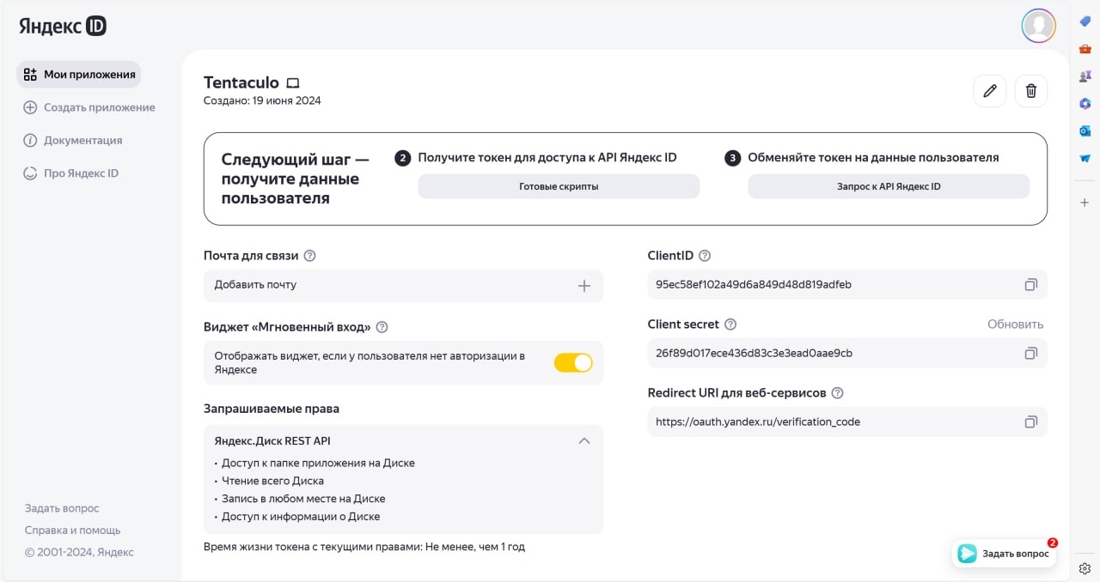This screenshot has width=1100, height=582.
Task: Click Обновить next to Client secret
Action: coord(1015,324)
